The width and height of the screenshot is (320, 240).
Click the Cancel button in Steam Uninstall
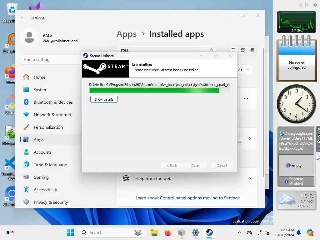pos(222,166)
